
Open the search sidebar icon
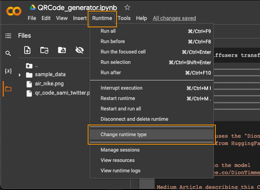point(8,53)
